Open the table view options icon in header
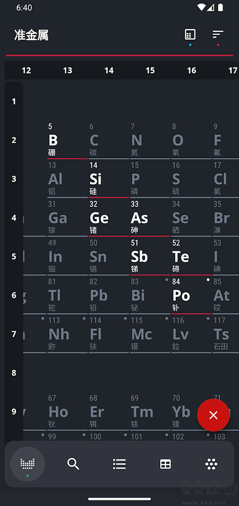 point(190,34)
